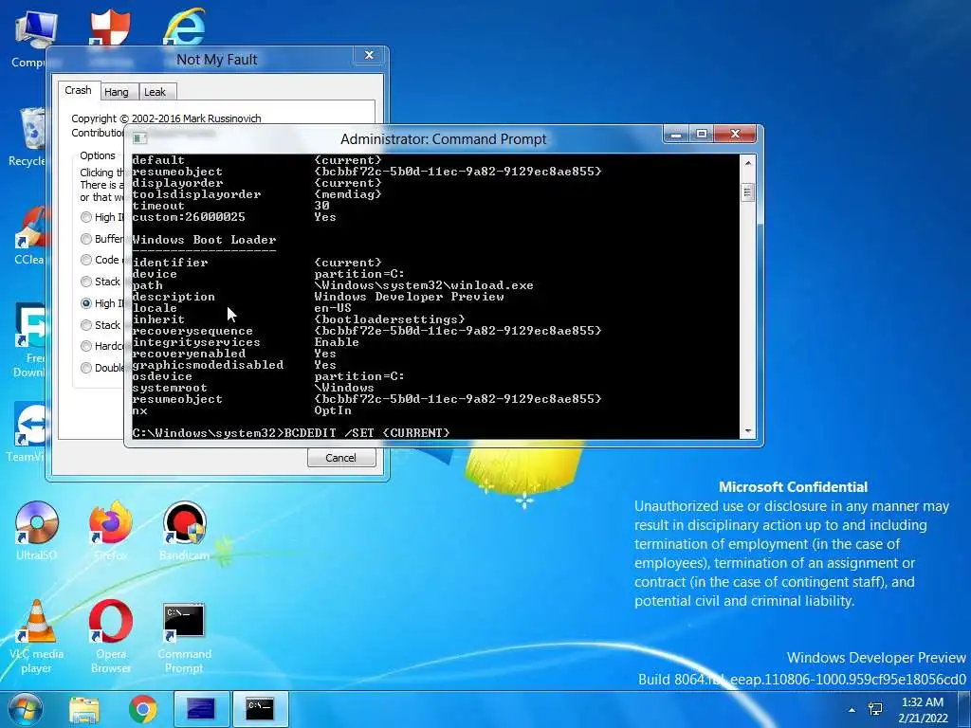Open the red shield desktop icon
This screenshot has height=728, width=971.
click(110, 27)
